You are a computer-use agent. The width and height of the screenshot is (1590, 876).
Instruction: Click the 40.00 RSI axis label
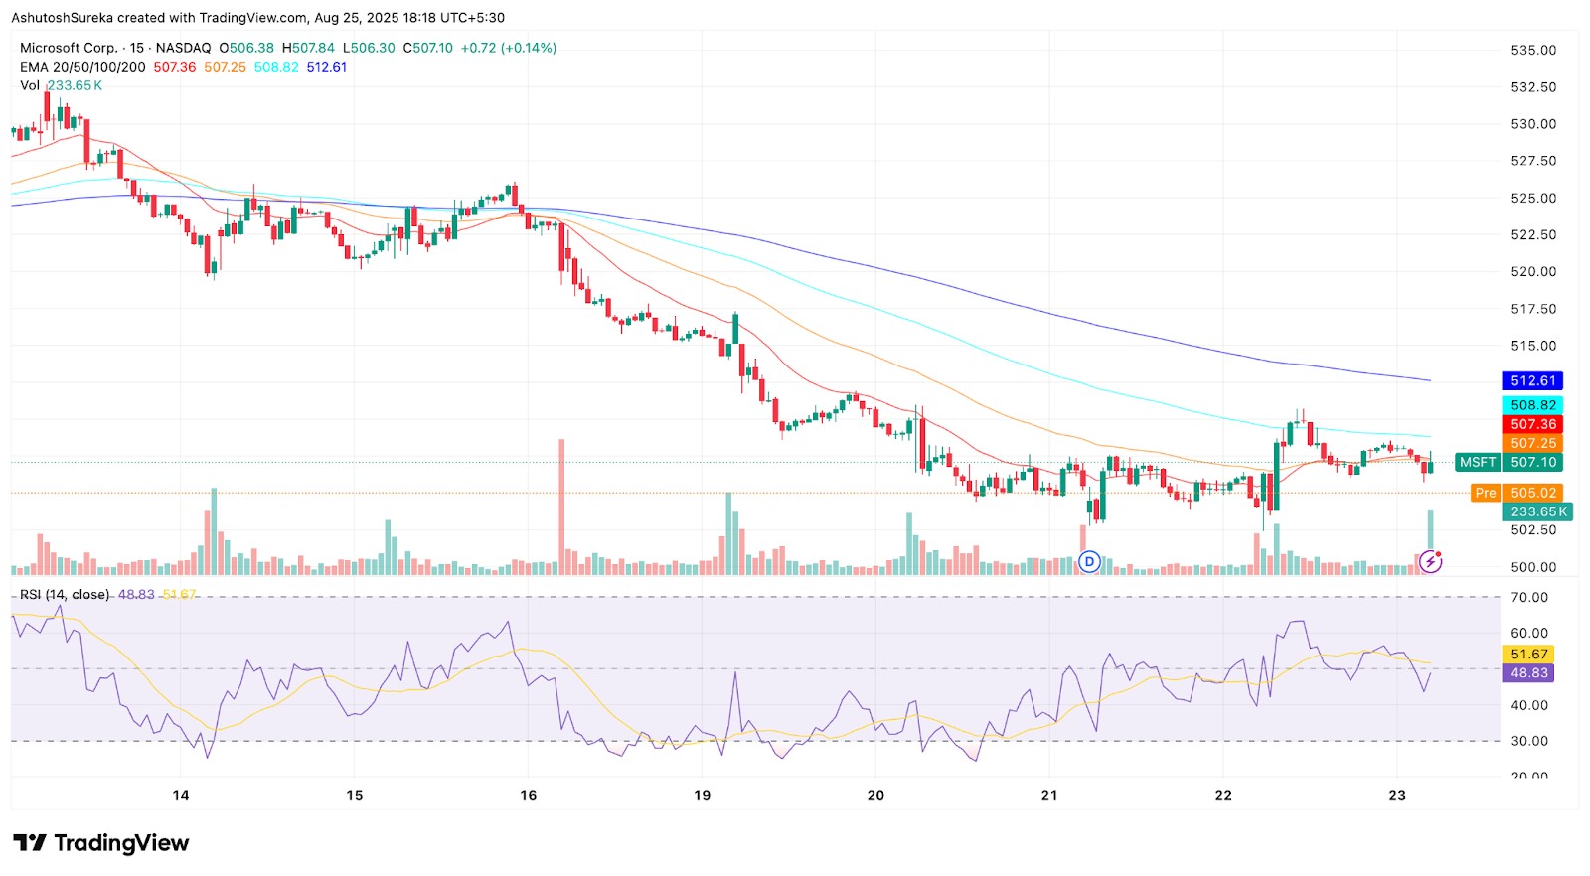click(x=1529, y=705)
